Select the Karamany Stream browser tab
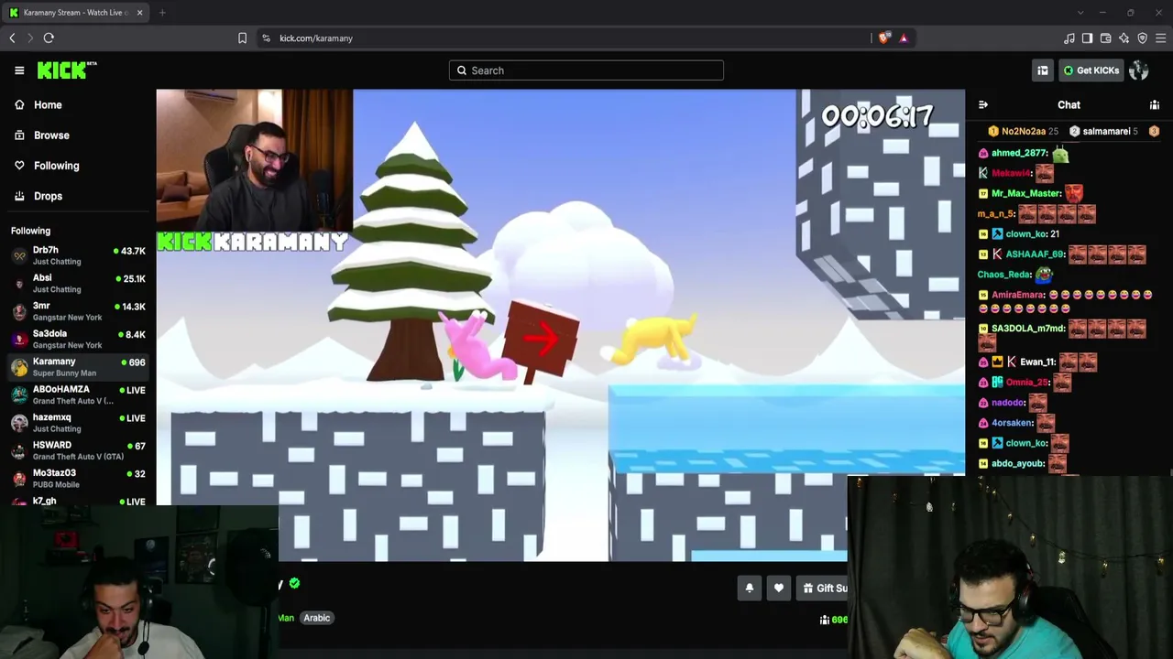This screenshot has width=1173, height=659. point(75,13)
